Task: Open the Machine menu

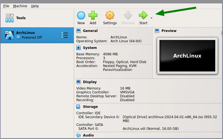Action: (x=20, y=6)
